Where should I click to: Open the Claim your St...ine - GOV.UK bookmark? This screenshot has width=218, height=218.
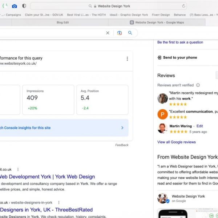pyautogui.click(x=44, y=15)
